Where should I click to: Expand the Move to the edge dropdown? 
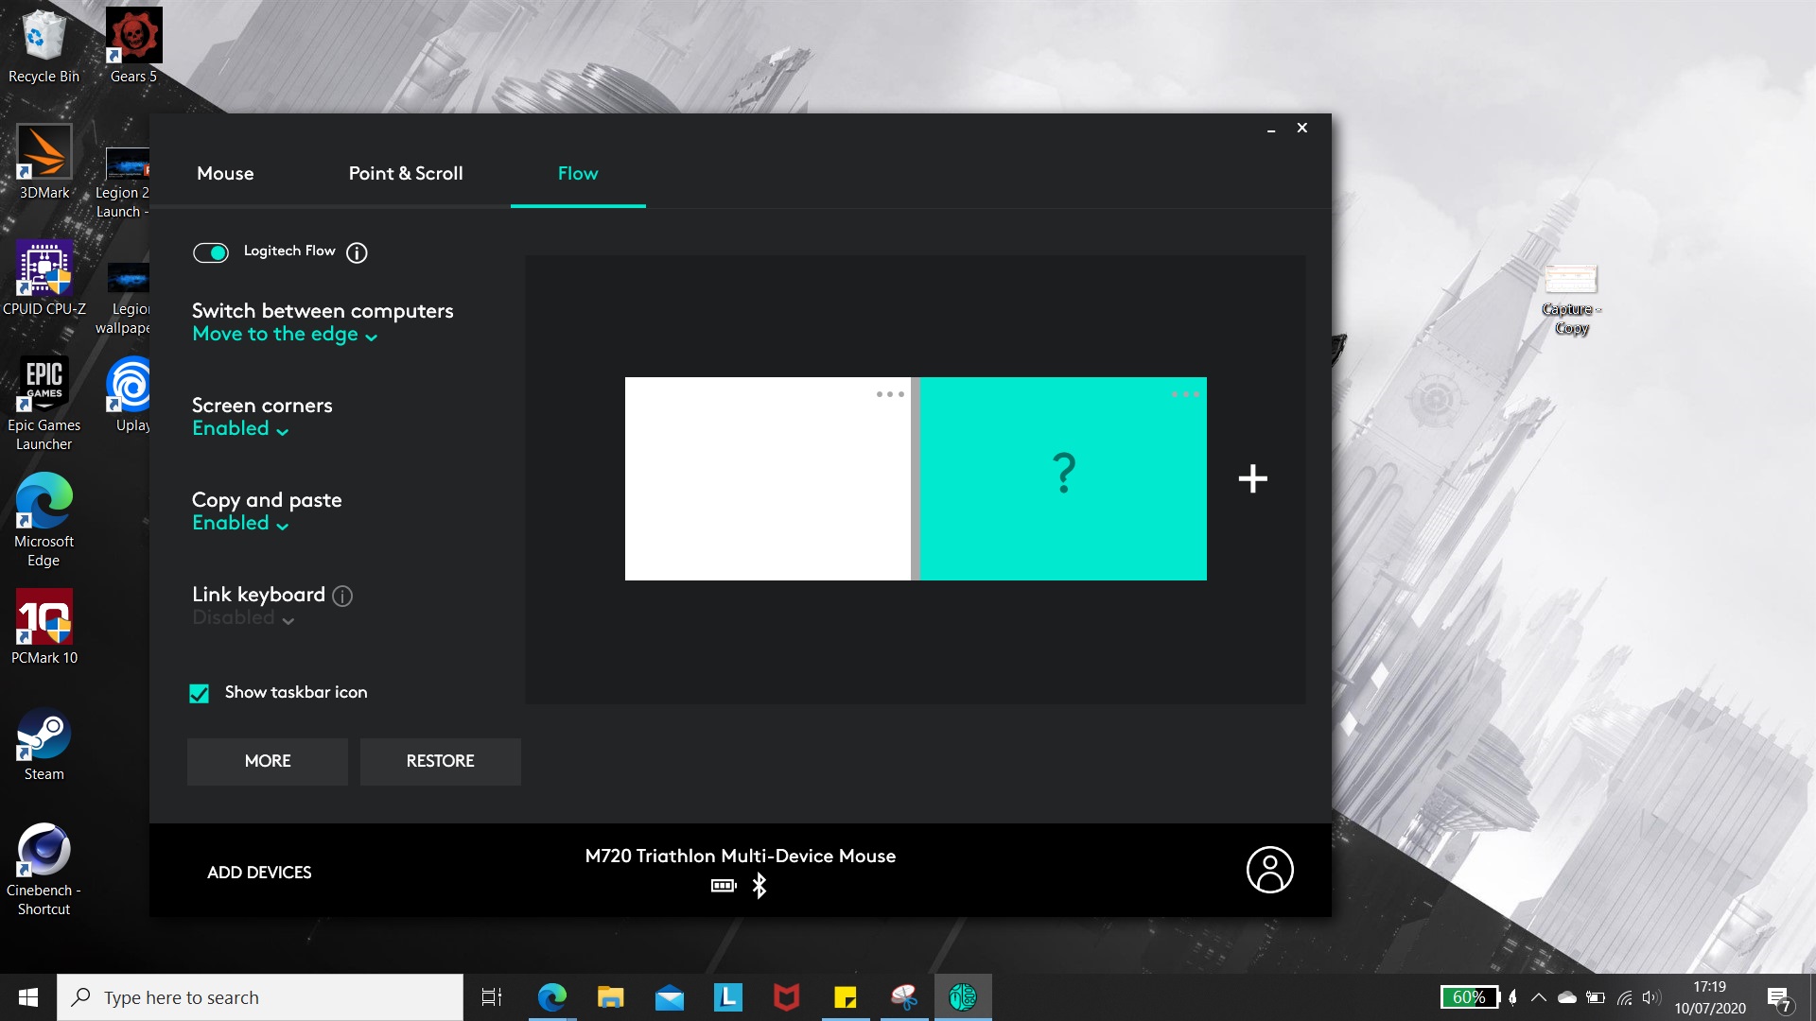(x=285, y=335)
